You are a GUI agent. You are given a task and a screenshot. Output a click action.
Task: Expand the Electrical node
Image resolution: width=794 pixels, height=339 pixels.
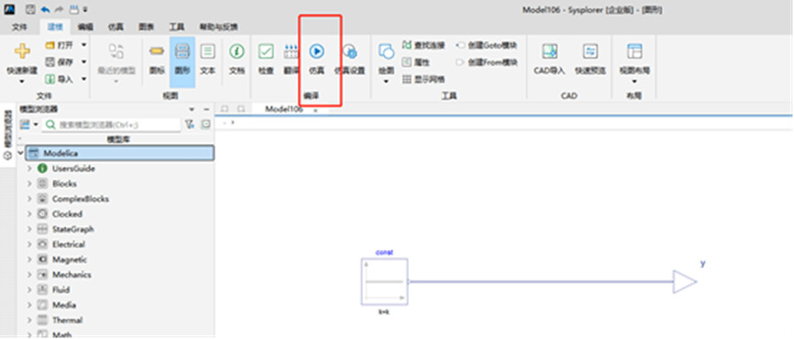tap(29, 245)
